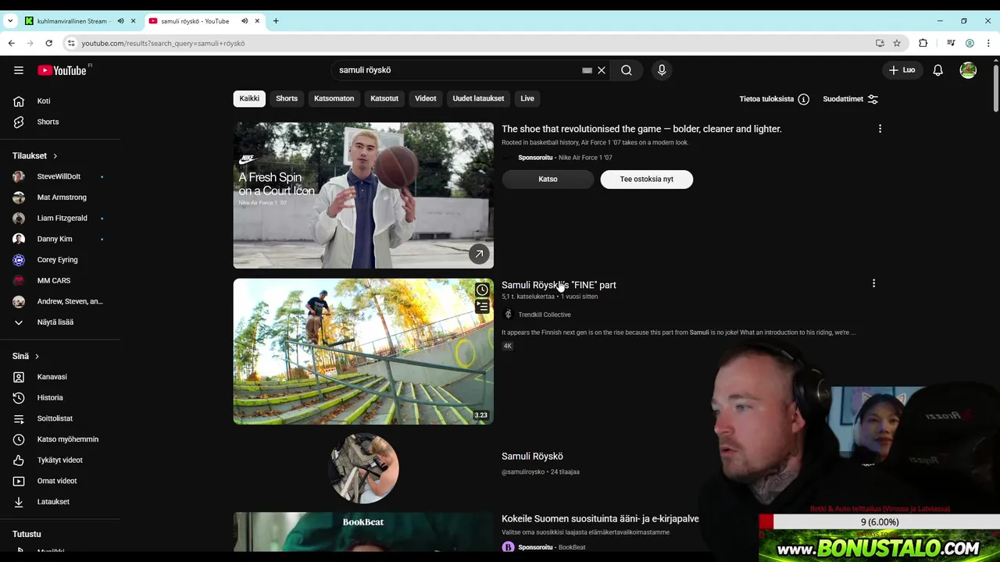Open Samuli Röyskö's "FINE" part title
1000x562 pixels.
(559, 285)
